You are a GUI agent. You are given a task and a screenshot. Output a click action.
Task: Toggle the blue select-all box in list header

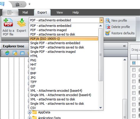click(x=134, y=63)
